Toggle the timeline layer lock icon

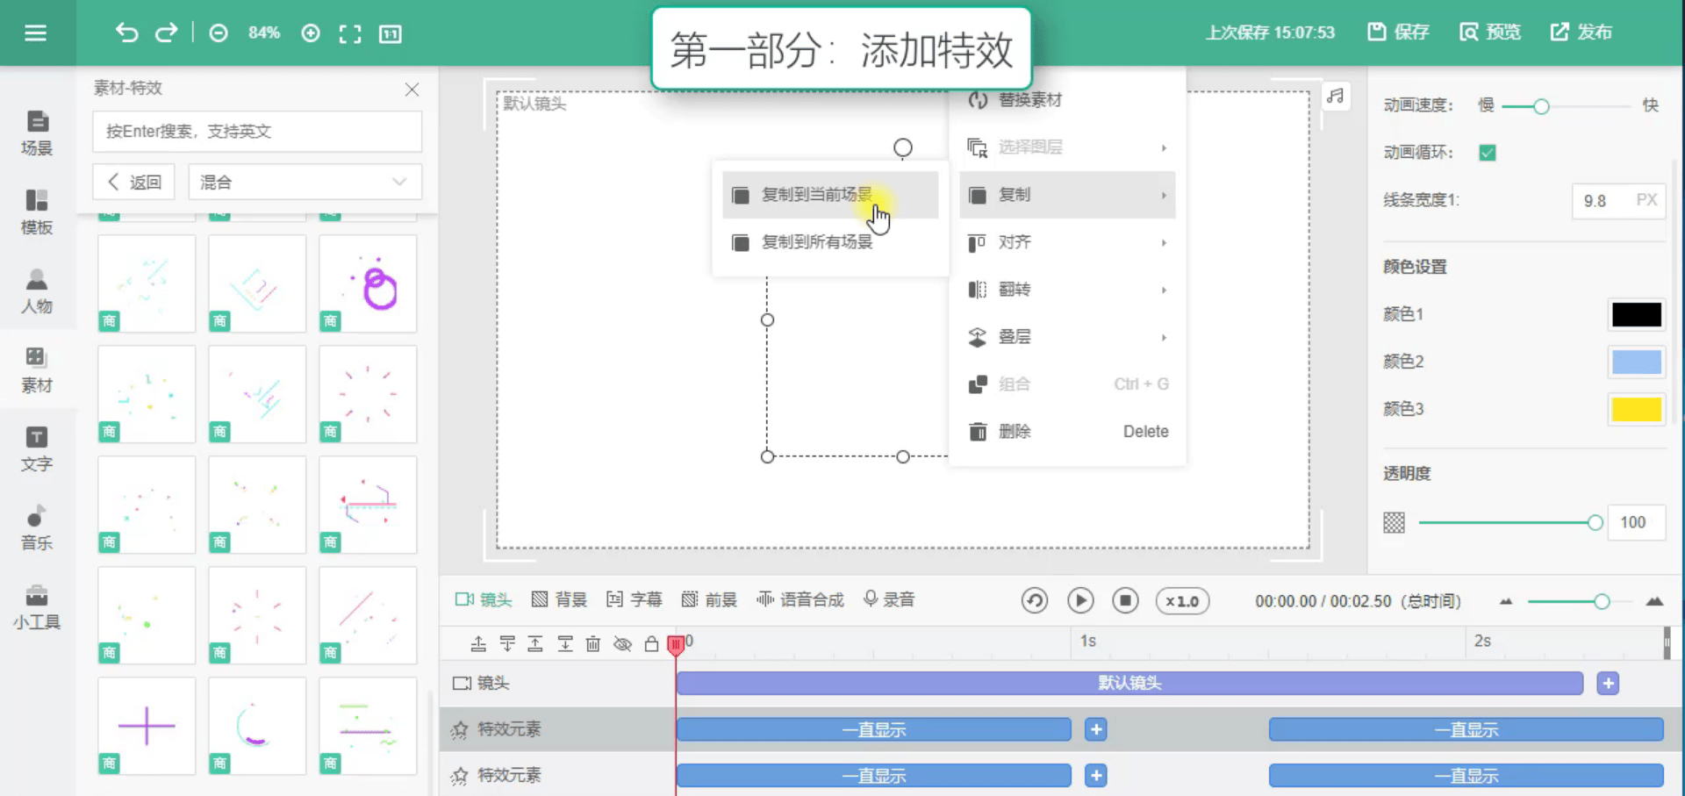651,644
